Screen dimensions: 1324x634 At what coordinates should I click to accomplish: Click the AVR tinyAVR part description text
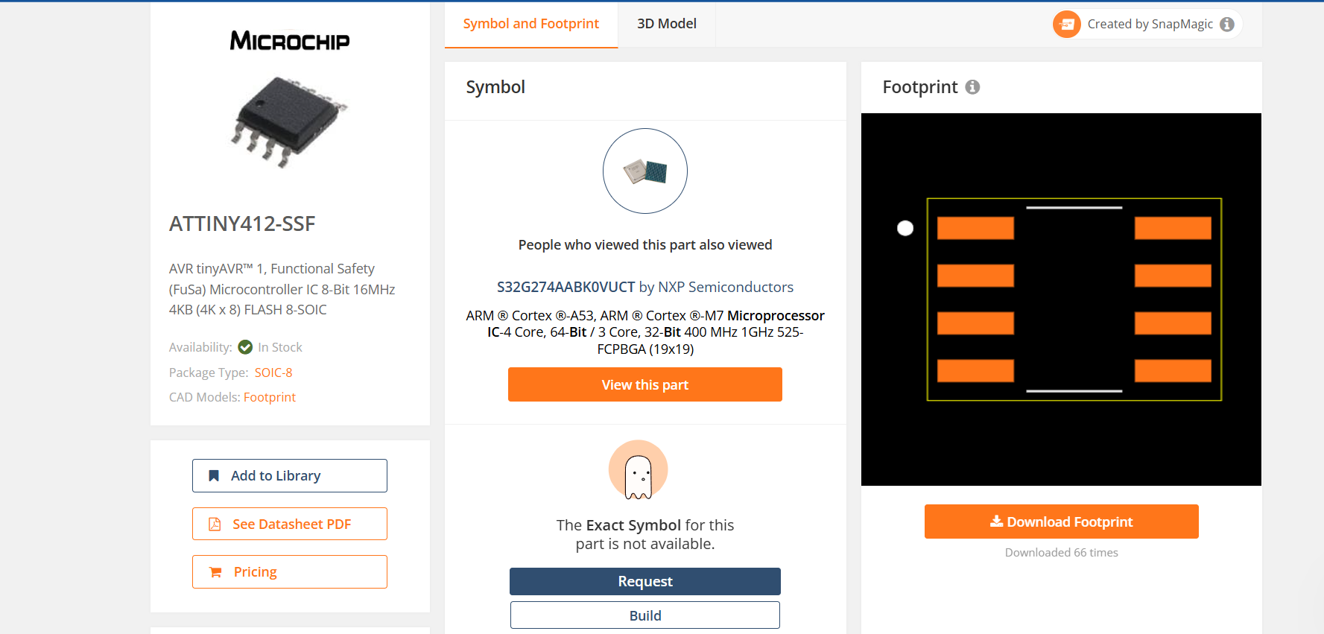[x=282, y=289]
